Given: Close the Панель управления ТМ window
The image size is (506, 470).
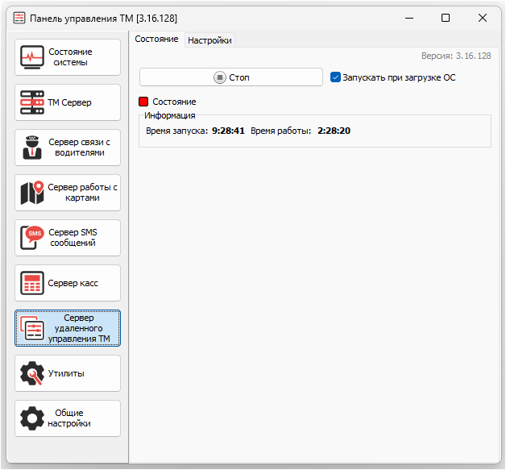Looking at the screenshot, I should click(x=483, y=18).
